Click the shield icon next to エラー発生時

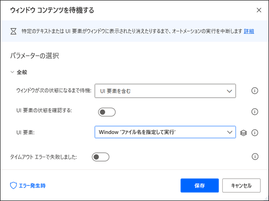13,186
